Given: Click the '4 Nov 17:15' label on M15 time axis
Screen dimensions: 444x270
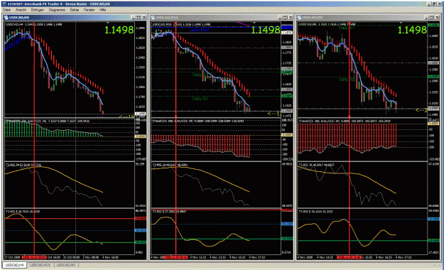Looking at the screenshot, I should click(x=257, y=257).
